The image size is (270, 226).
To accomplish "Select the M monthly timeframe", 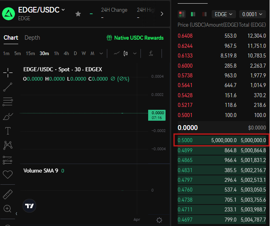I will (92, 53).
